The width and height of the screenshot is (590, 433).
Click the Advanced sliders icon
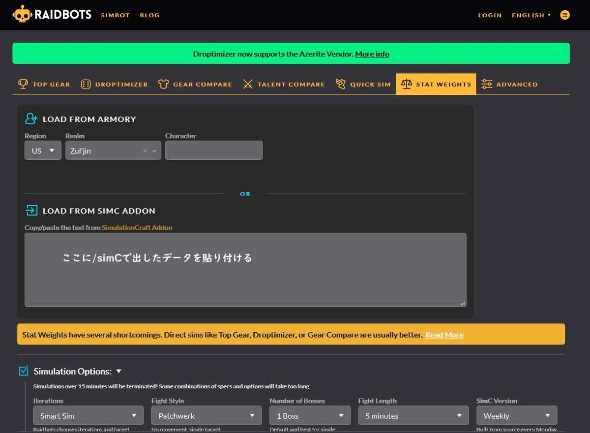pyautogui.click(x=487, y=84)
